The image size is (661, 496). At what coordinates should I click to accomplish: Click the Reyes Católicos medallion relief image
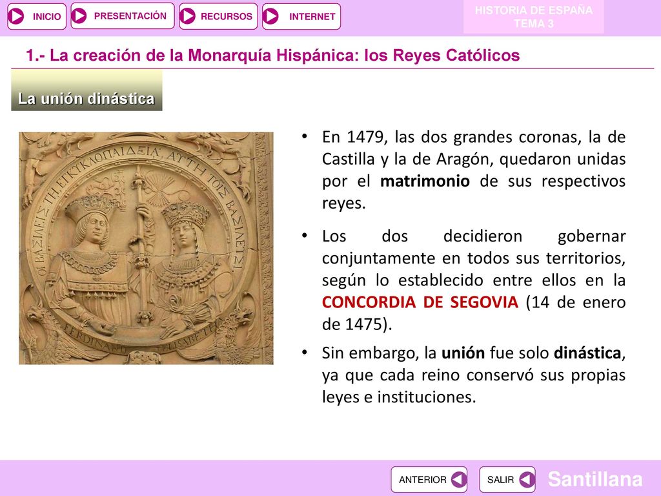pos(146,248)
